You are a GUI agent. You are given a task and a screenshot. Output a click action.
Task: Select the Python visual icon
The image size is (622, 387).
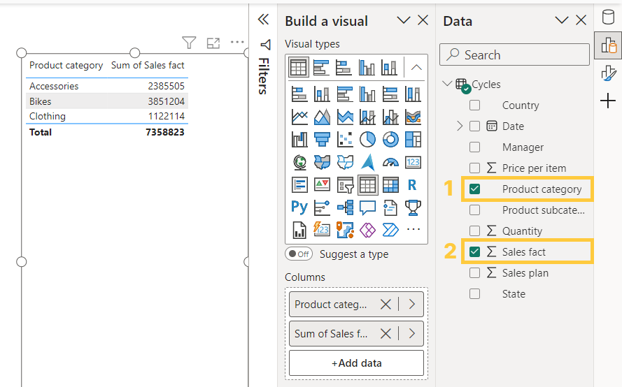click(x=299, y=207)
